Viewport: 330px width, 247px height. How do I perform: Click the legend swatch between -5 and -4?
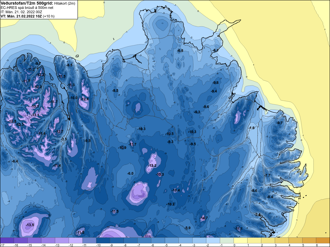pos(172,240)
